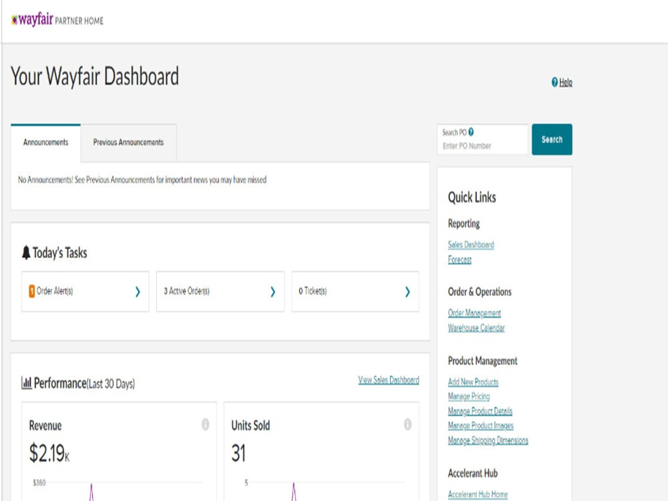Click the Accelerant Hub heading

(x=472, y=474)
